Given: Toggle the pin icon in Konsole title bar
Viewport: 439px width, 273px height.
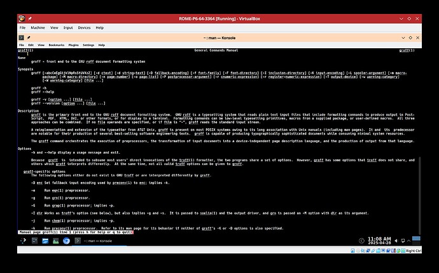Looking at the screenshot, I should point(29,37).
